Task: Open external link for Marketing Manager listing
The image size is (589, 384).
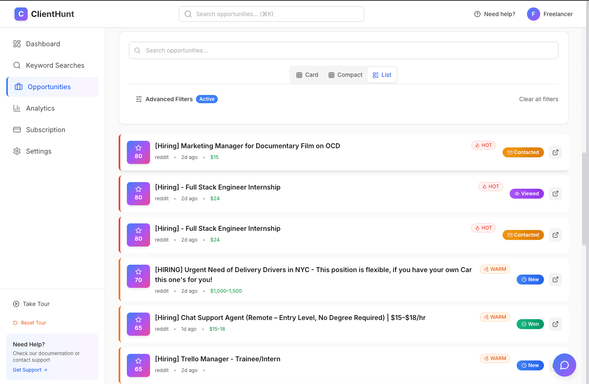Action: pos(555,152)
